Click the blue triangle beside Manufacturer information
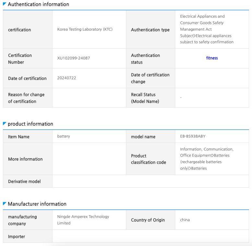Viewport: 252px width, 246px height. (5, 204)
